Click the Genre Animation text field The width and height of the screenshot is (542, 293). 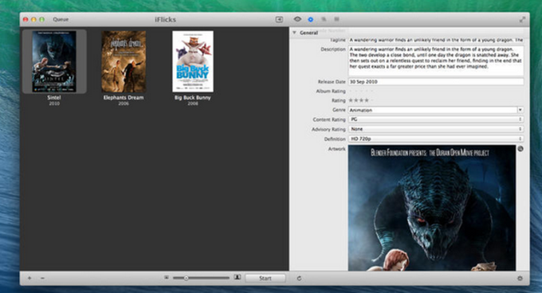click(433, 110)
